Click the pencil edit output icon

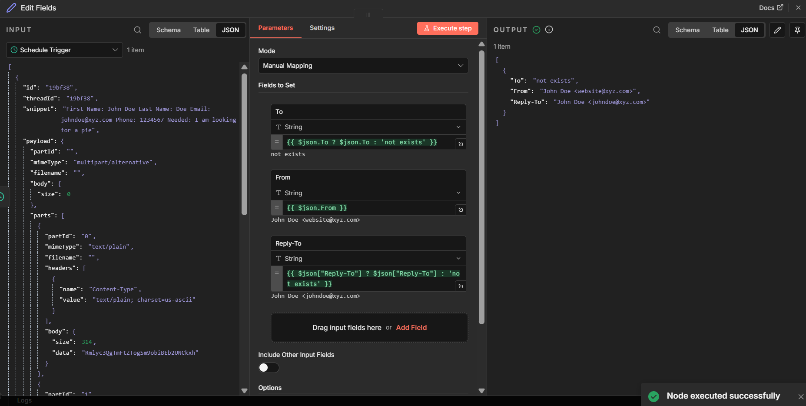click(777, 30)
